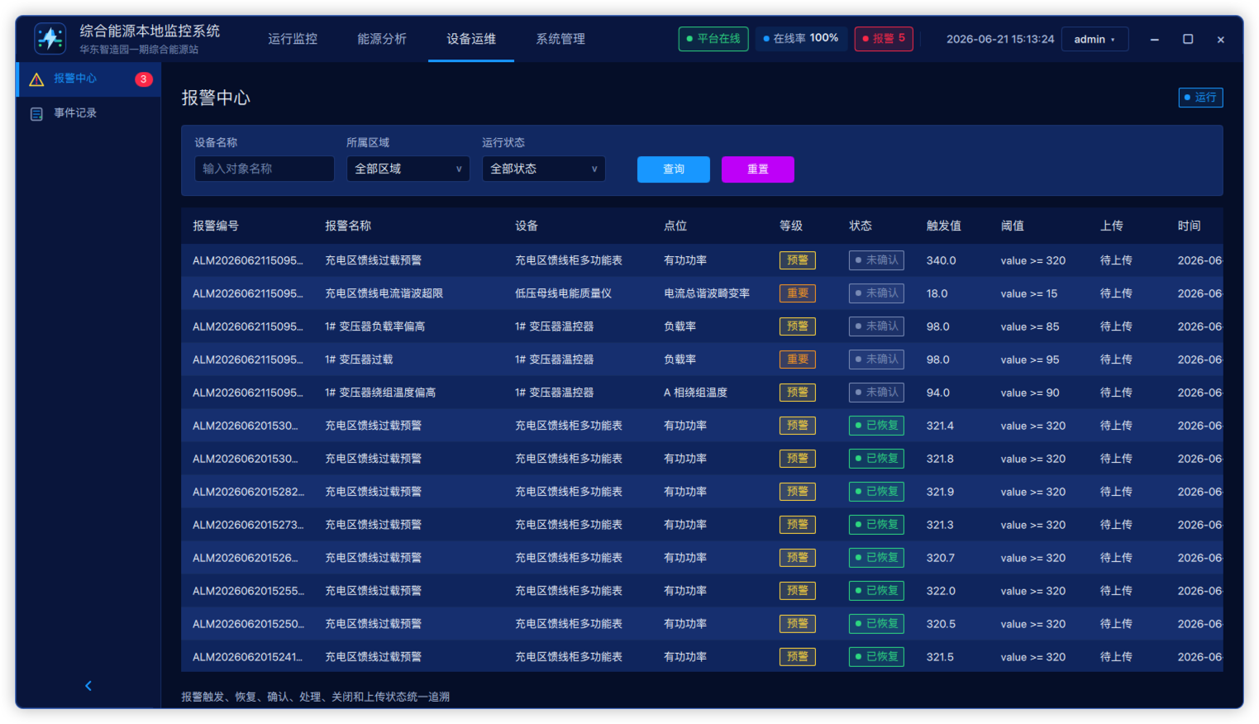Click 重要 level tag in 1# 变压器过载 row
Viewport: 1259px width, 724px height.
(798, 360)
